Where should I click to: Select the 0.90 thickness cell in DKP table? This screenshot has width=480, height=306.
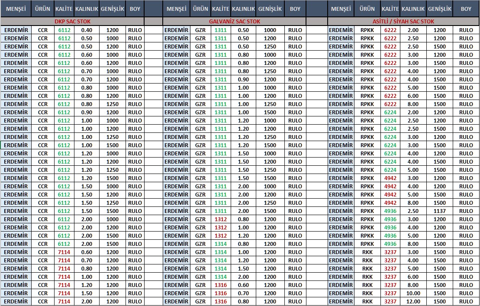click(x=87, y=112)
